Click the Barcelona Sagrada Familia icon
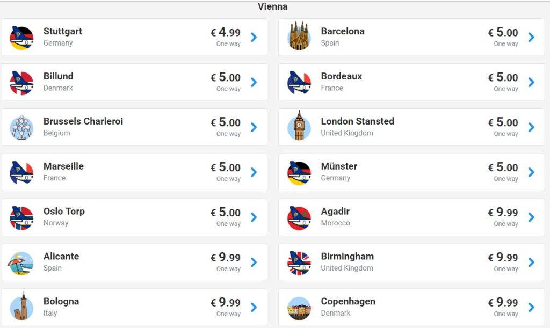 [x=299, y=37]
